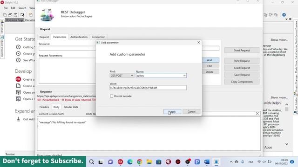Click the REST Debugger taskbar icon
The image size is (298, 167).
tap(216, 162)
